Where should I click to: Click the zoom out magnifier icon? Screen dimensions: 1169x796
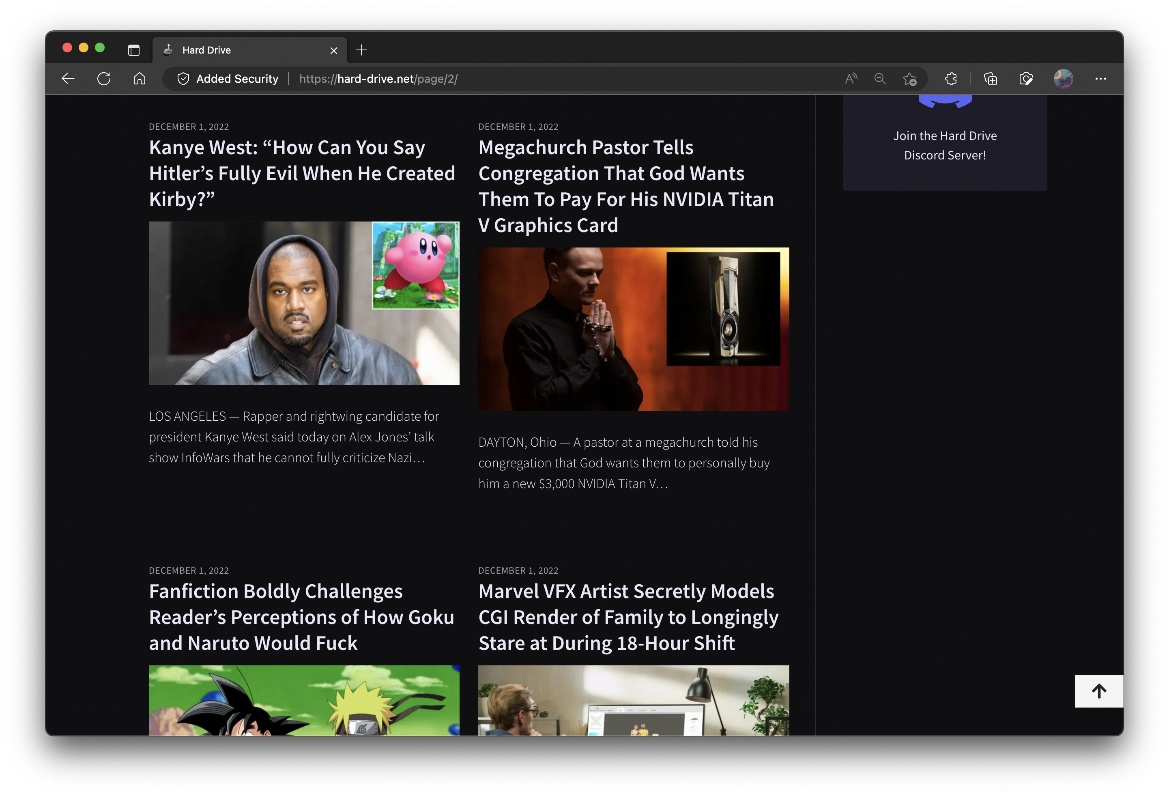click(880, 78)
